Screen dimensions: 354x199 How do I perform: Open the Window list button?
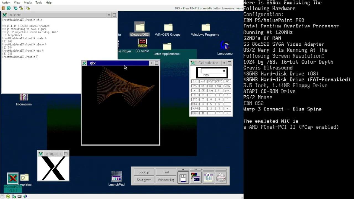[x=166, y=180]
